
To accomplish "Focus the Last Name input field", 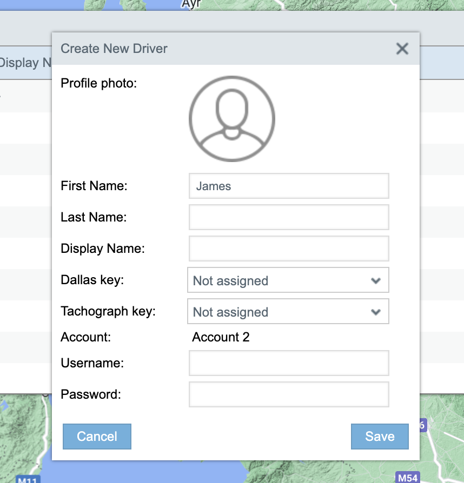I will pos(289,217).
